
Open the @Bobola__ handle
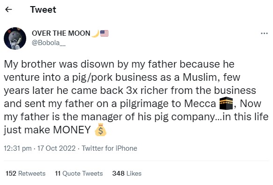pos(49,43)
